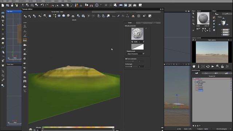Click the hand pan camera icon
This screenshot has height=131, width=233.
pyautogui.click(x=194, y=66)
